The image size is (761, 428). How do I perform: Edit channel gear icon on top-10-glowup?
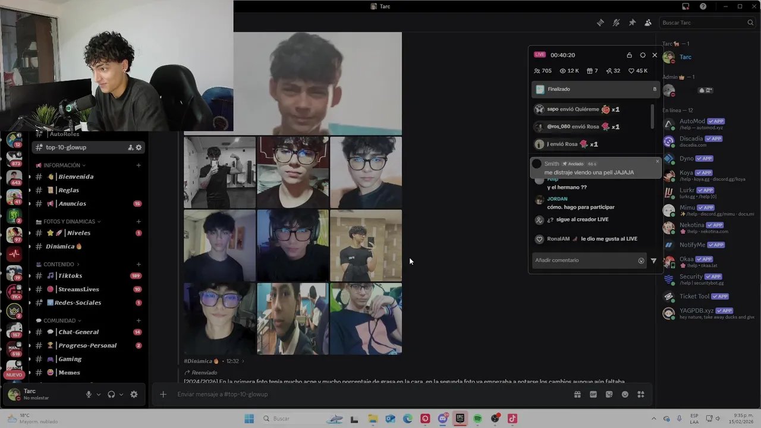(x=139, y=147)
